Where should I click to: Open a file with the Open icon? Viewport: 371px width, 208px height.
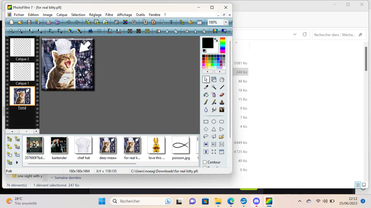pos(20,22)
